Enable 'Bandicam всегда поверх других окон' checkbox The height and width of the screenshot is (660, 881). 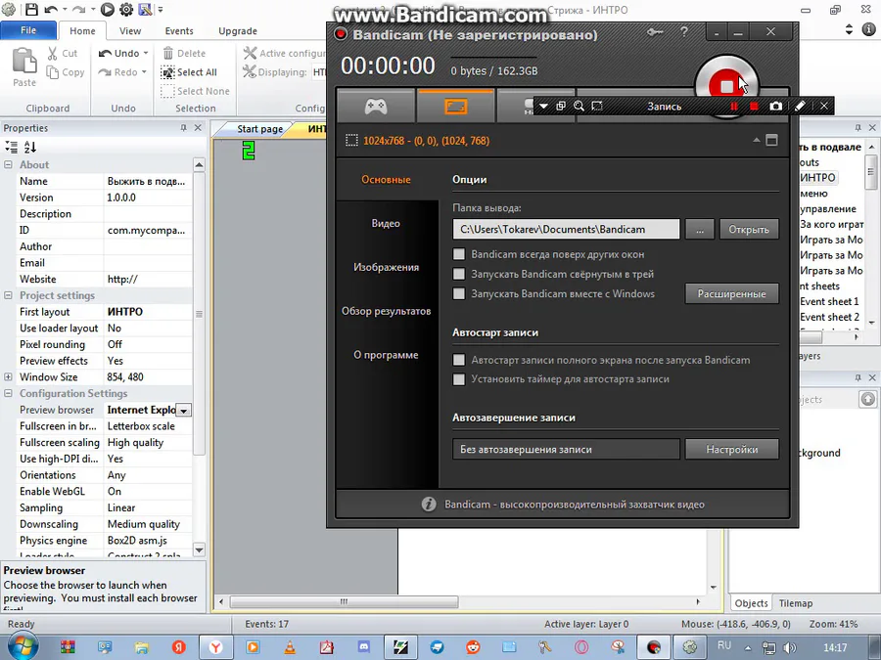point(459,254)
